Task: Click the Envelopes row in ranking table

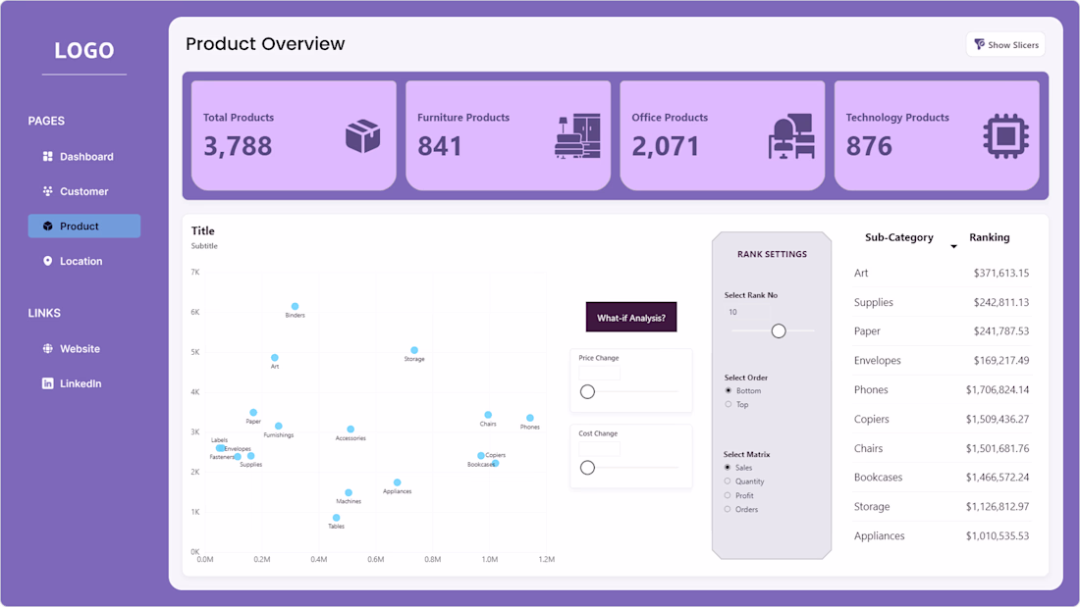Action: [x=942, y=361]
